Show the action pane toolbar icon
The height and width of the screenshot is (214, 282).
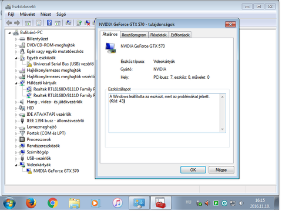[x=58, y=23]
